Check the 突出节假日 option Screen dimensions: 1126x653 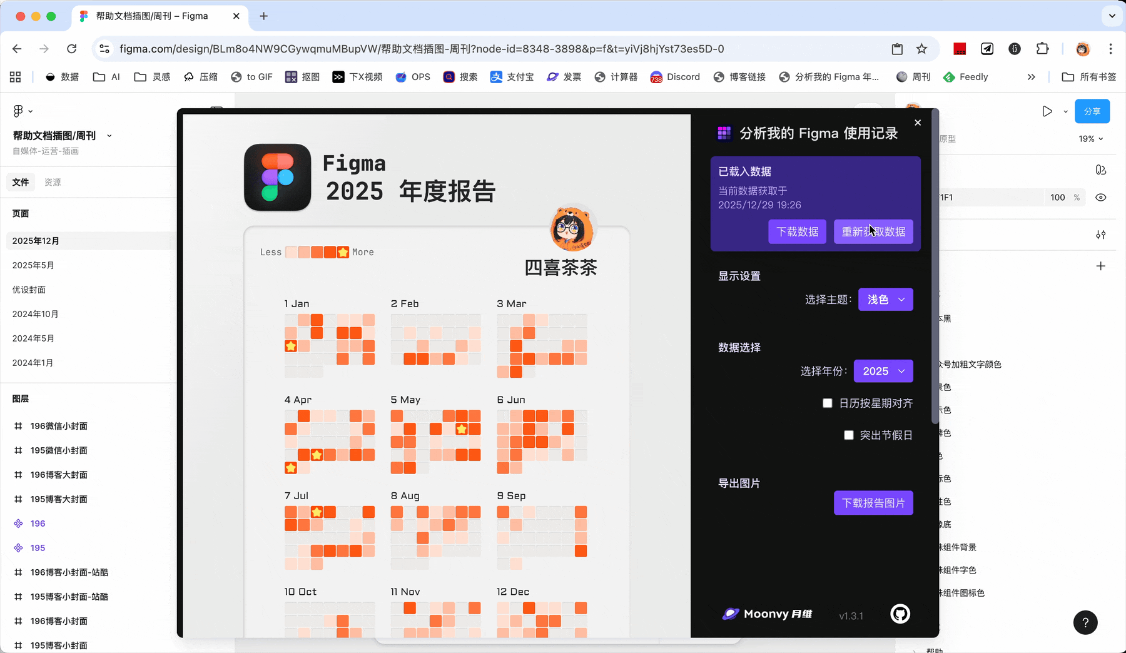coord(849,435)
